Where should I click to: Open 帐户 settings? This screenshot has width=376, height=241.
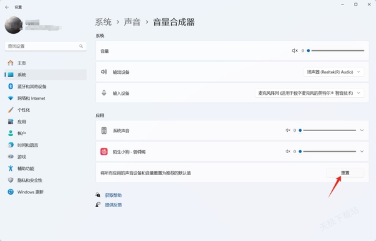tap(46, 133)
